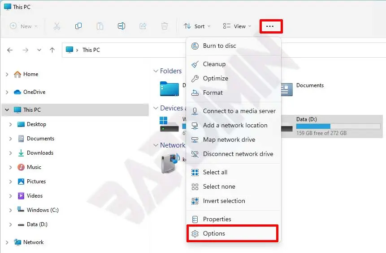Expand the Home tree node
The height and width of the screenshot is (253, 386).
click(x=7, y=74)
